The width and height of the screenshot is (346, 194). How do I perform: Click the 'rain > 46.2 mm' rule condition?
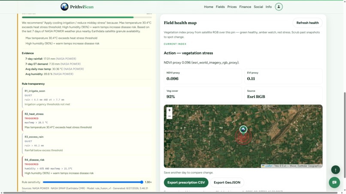34,145
